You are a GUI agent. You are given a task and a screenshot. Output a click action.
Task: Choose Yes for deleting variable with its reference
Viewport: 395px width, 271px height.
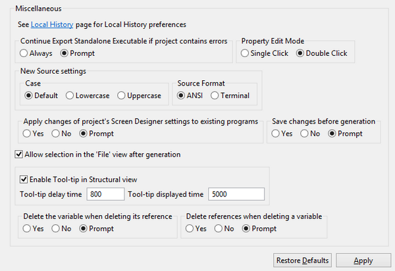(x=27, y=229)
